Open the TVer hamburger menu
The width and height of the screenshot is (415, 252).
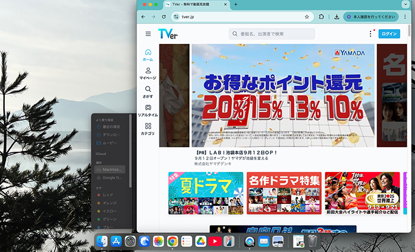(148, 34)
